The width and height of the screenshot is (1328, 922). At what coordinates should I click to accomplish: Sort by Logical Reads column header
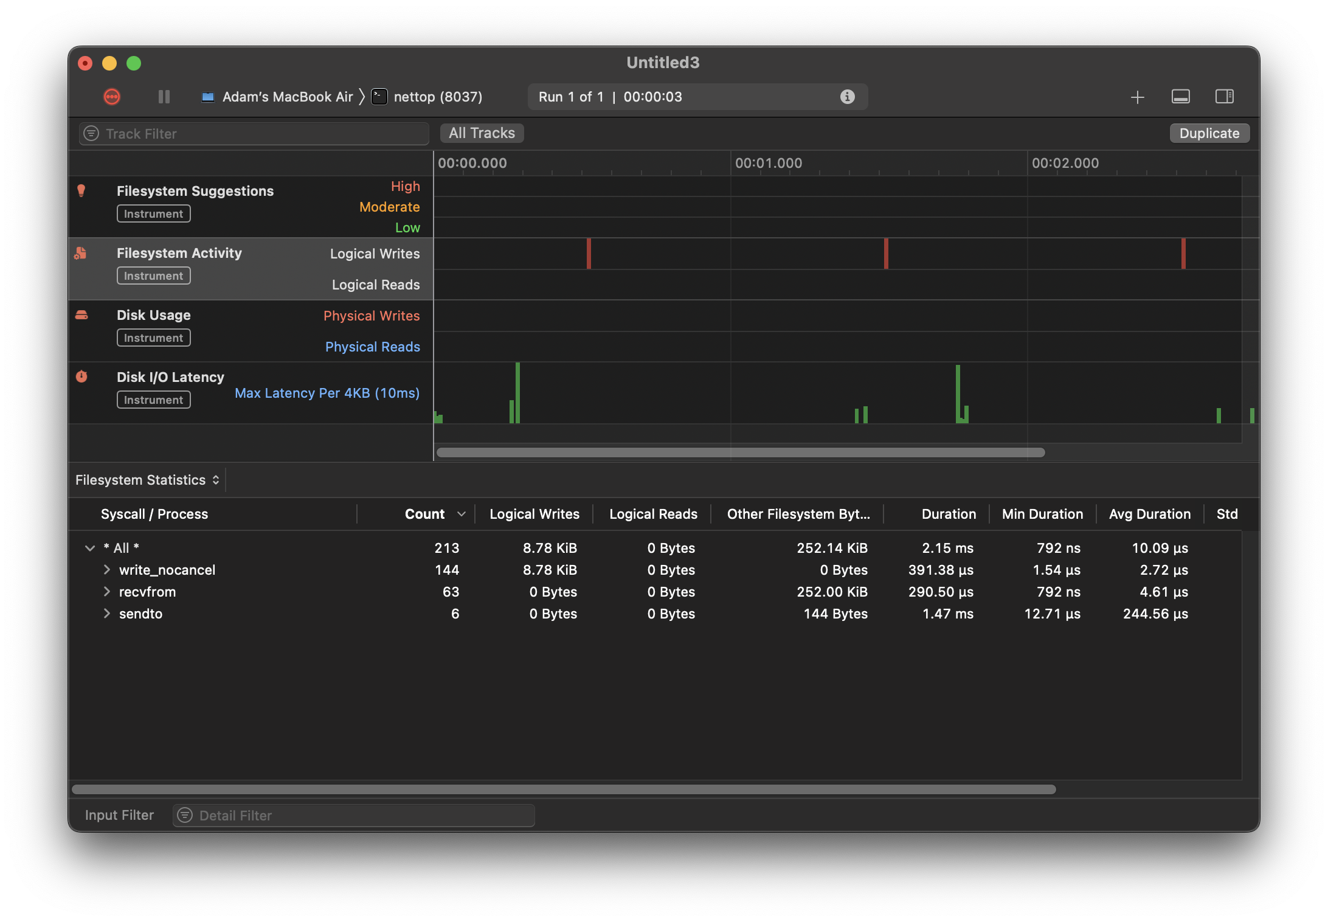tap(653, 514)
